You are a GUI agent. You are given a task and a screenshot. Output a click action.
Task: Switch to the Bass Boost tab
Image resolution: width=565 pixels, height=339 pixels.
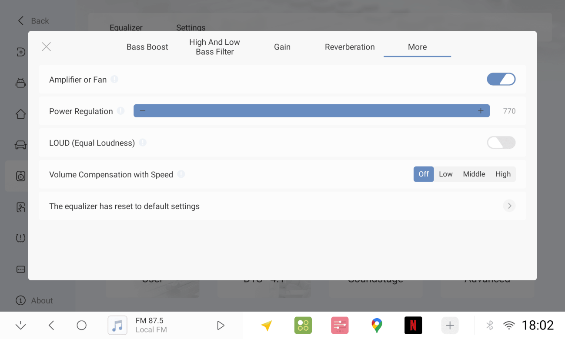[x=147, y=47]
